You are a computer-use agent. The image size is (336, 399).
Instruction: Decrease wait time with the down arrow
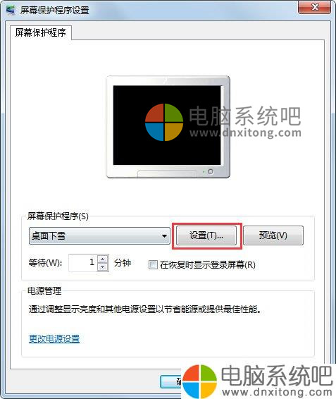click(103, 267)
